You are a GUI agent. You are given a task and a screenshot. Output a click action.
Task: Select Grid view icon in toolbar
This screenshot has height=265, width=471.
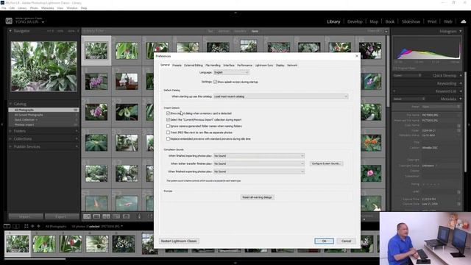(x=87, y=216)
